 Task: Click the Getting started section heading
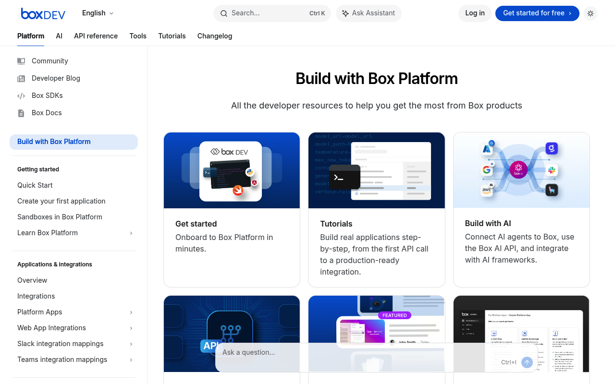pyautogui.click(x=38, y=169)
